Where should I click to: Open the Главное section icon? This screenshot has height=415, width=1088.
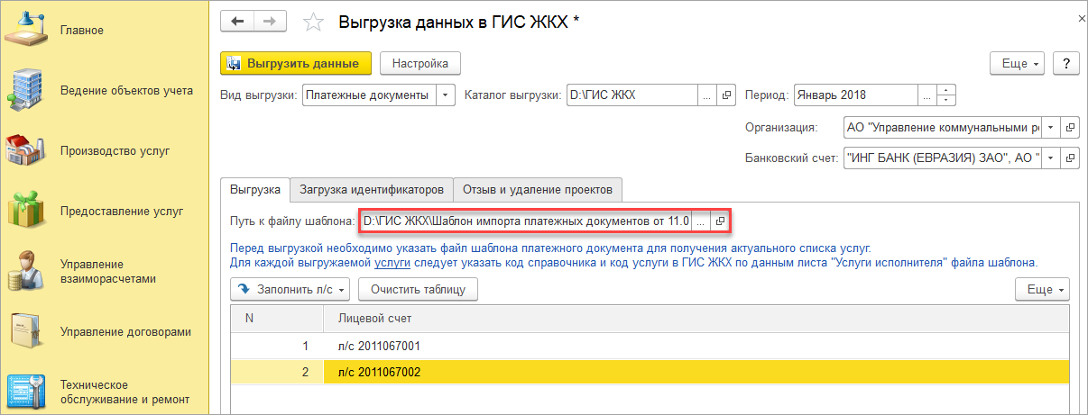(27, 29)
